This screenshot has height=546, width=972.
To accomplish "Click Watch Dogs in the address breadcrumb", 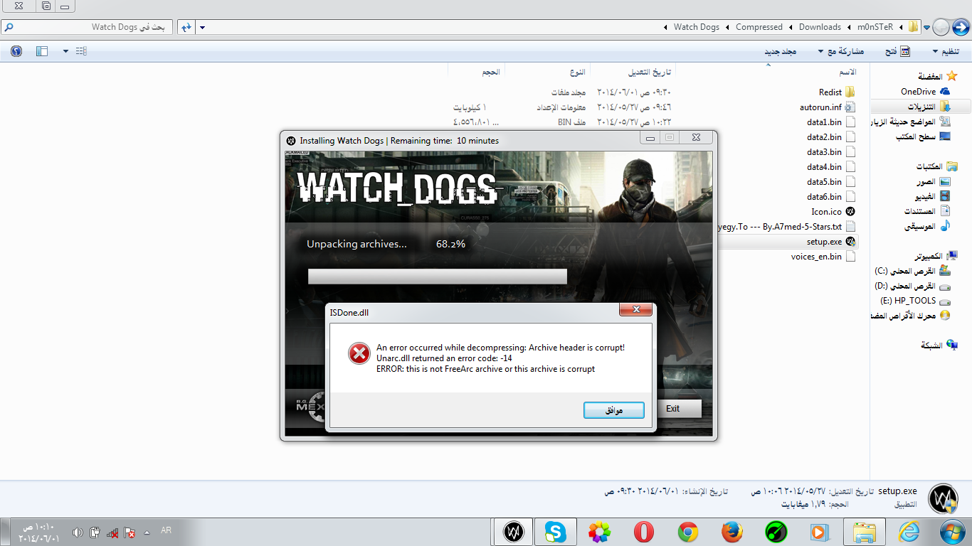I will (x=696, y=27).
